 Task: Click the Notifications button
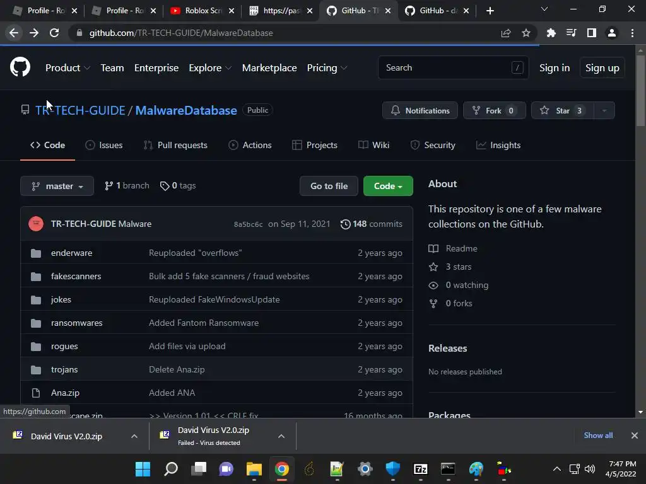[x=420, y=110]
